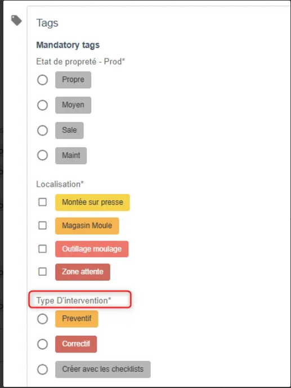Screen dimensions: 291x388
Task: Enable the Outillage moulage checkbox
Action: [43, 249]
